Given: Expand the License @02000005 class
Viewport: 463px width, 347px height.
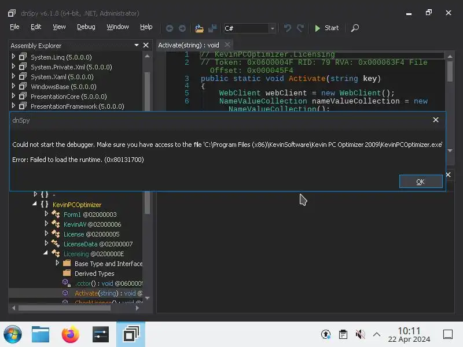Looking at the screenshot, I should tap(46, 233).
